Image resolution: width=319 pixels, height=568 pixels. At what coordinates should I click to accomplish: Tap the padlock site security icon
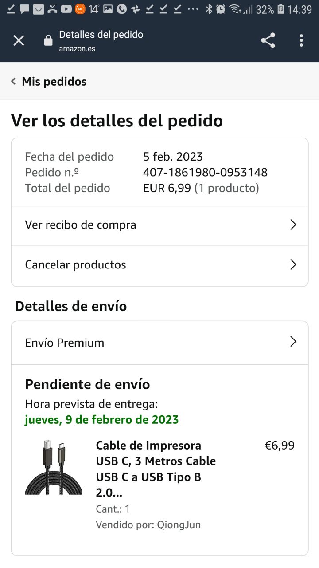click(48, 41)
